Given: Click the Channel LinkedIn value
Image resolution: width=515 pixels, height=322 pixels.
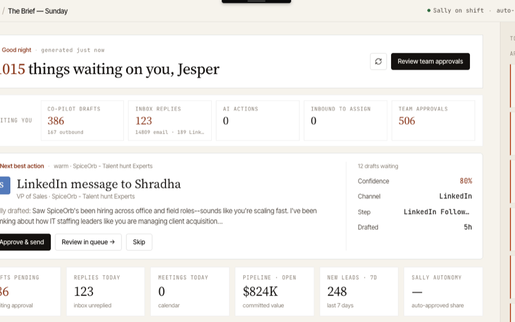Looking at the screenshot, I should (455, 196).
